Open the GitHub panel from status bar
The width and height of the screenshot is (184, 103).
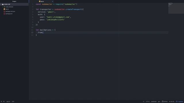click(x=165, y=102)
